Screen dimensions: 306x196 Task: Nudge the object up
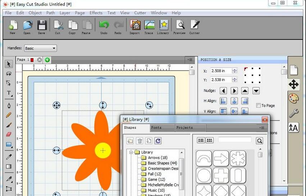[x=245, y=91]
